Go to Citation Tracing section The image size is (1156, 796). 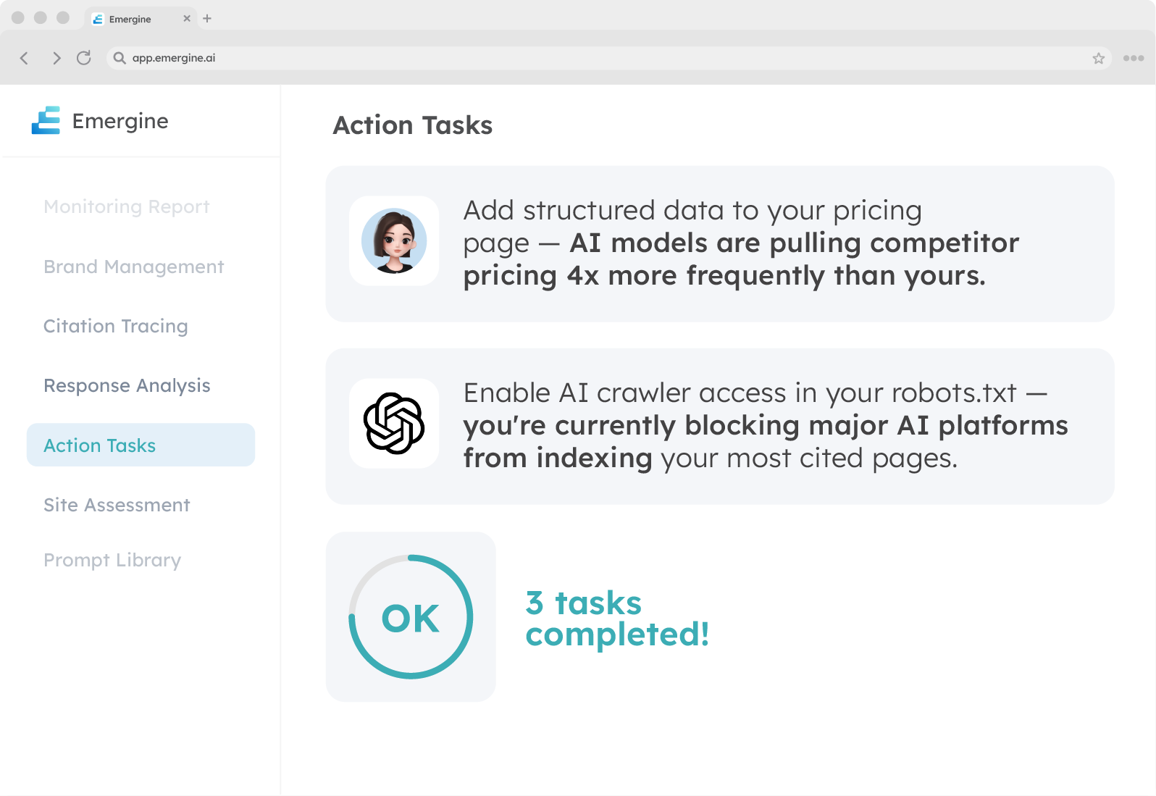point(116,326)
